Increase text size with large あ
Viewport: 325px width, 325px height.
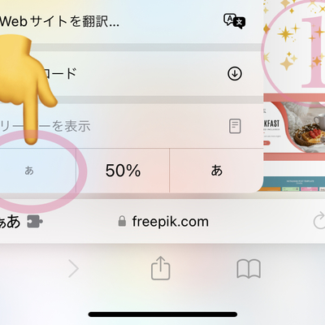[216, 171]
